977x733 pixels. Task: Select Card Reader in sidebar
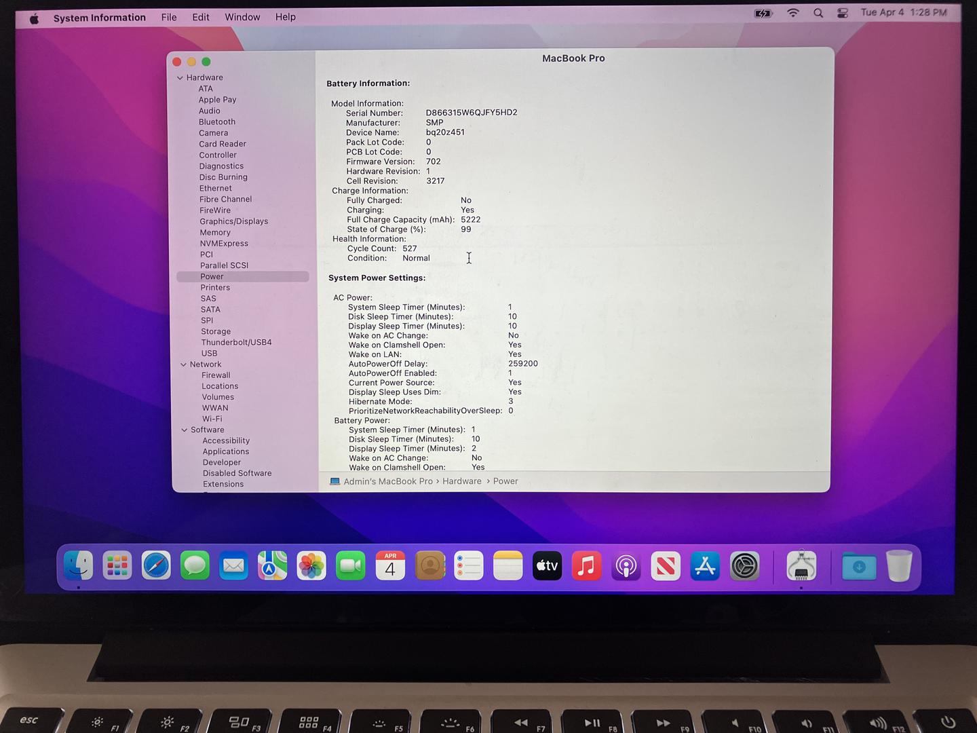coord(223,144)
